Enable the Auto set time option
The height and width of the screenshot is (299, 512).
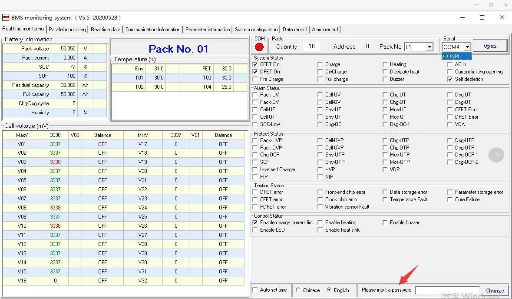255,290
